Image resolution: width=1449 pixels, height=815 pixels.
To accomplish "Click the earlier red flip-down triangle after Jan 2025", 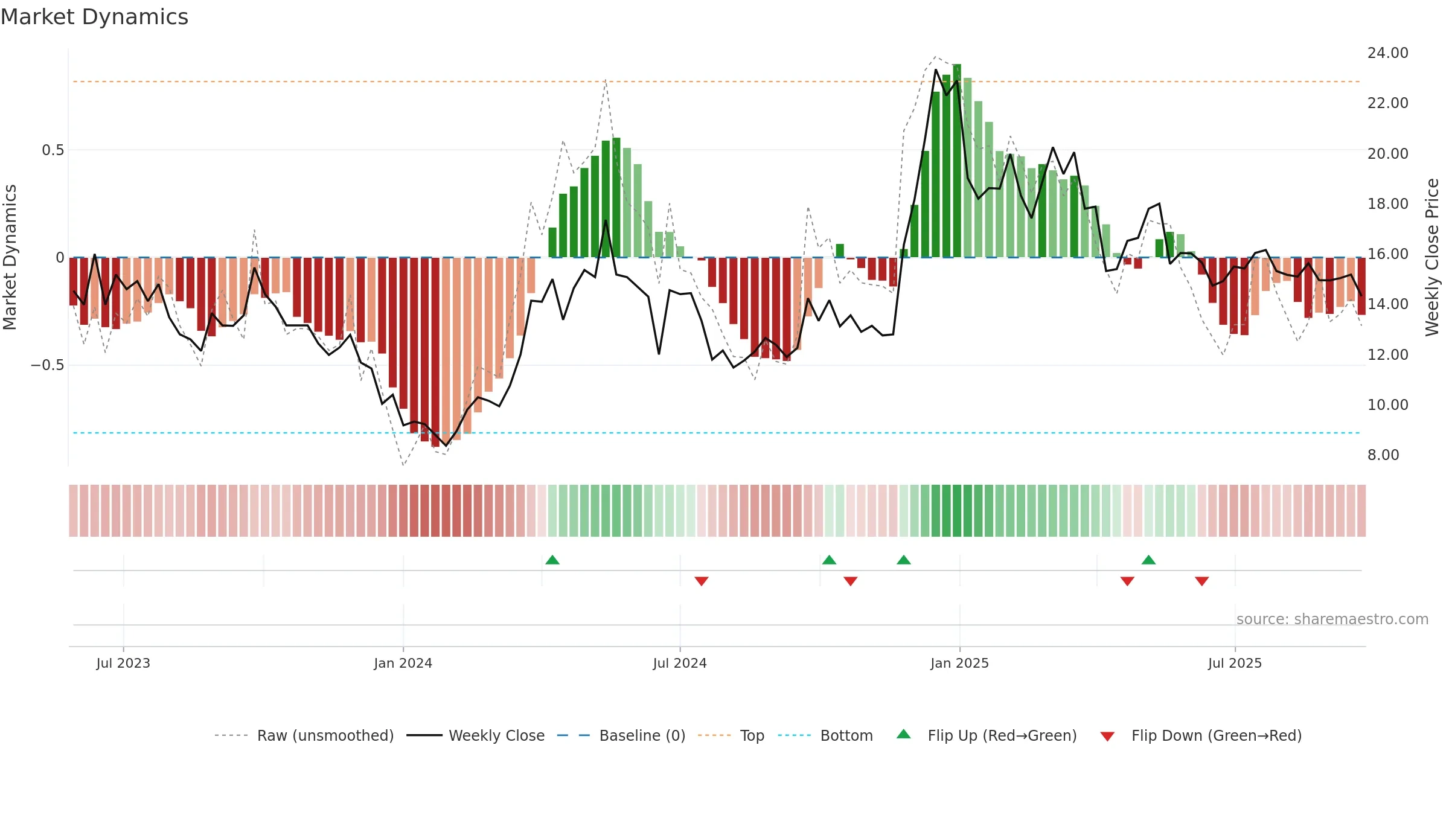I will tap(1127, 581).
